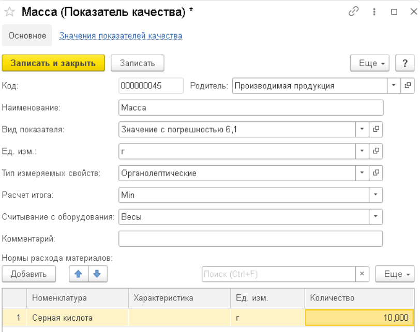Expand Тип измеряемых свойств dropdown

[362, 173]
